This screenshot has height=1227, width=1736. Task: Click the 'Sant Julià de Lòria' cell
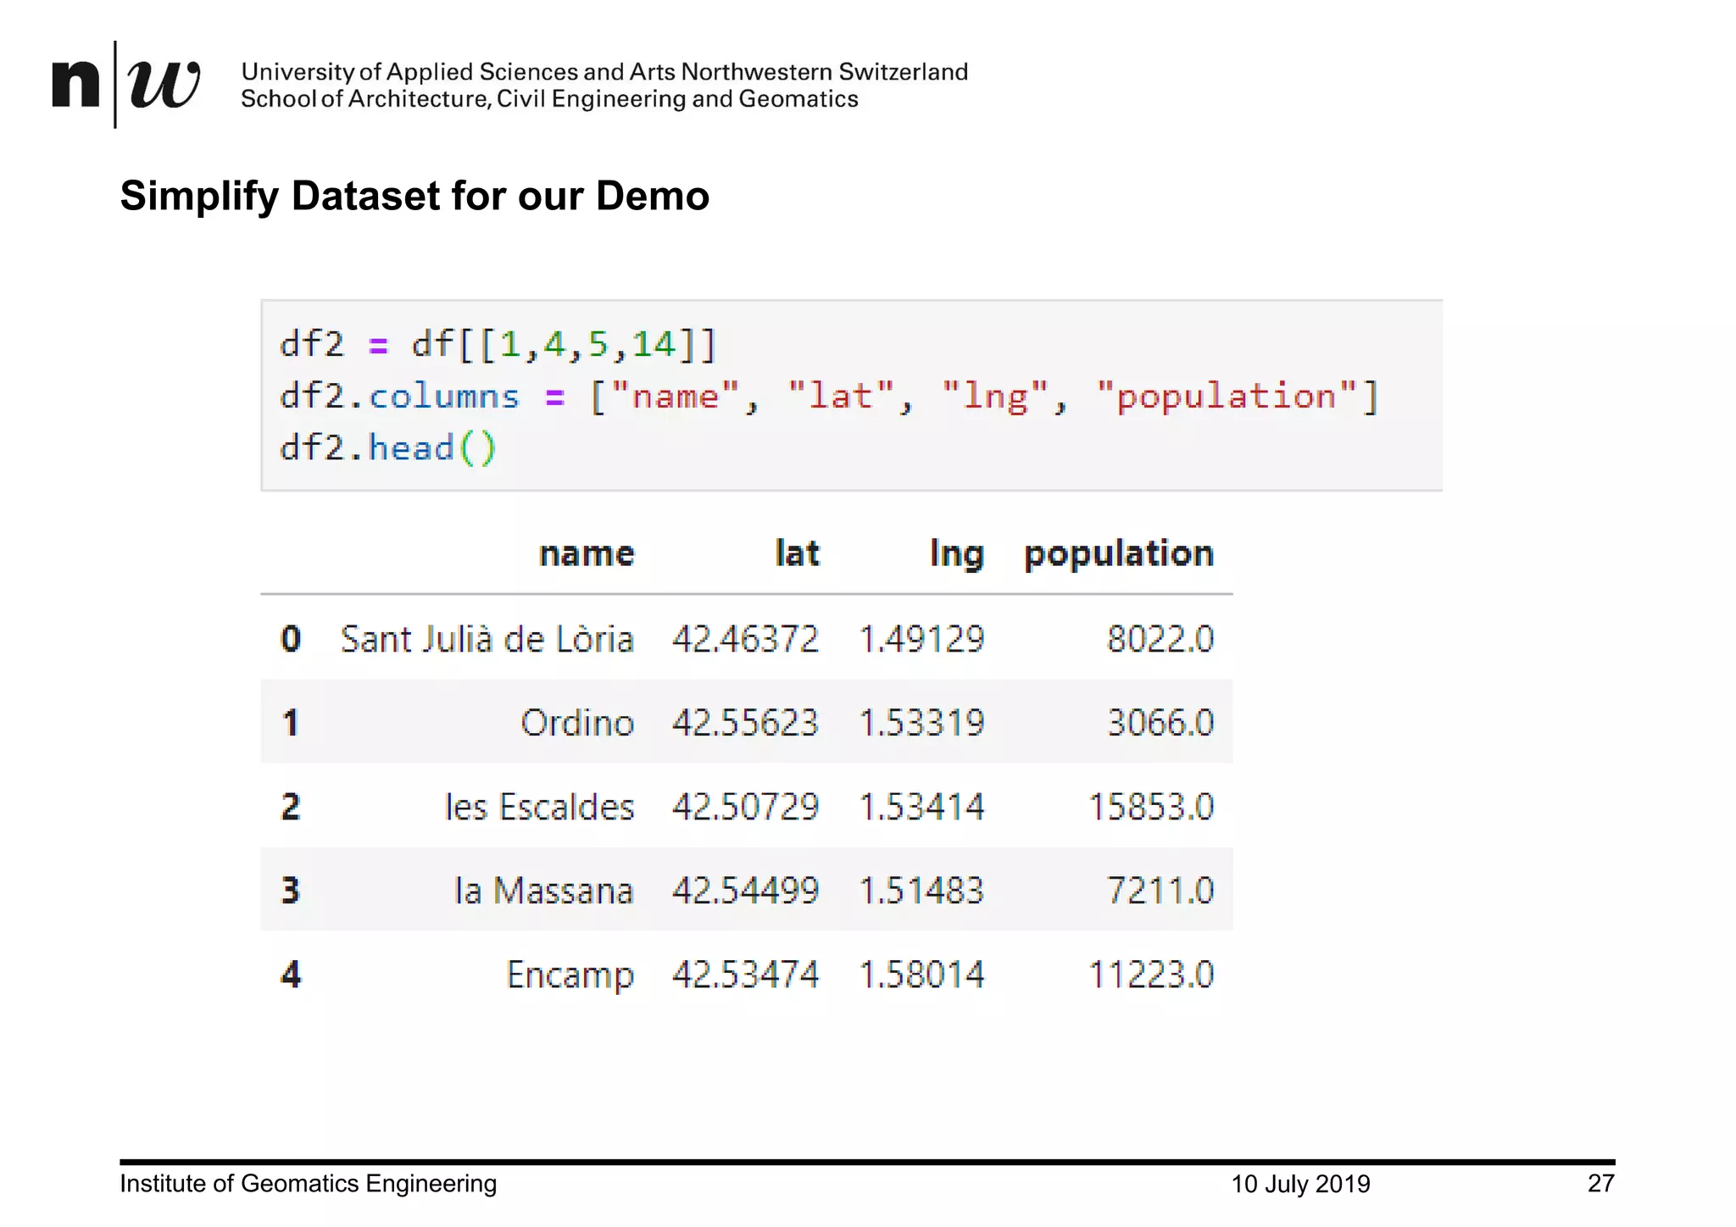(487, 639)
